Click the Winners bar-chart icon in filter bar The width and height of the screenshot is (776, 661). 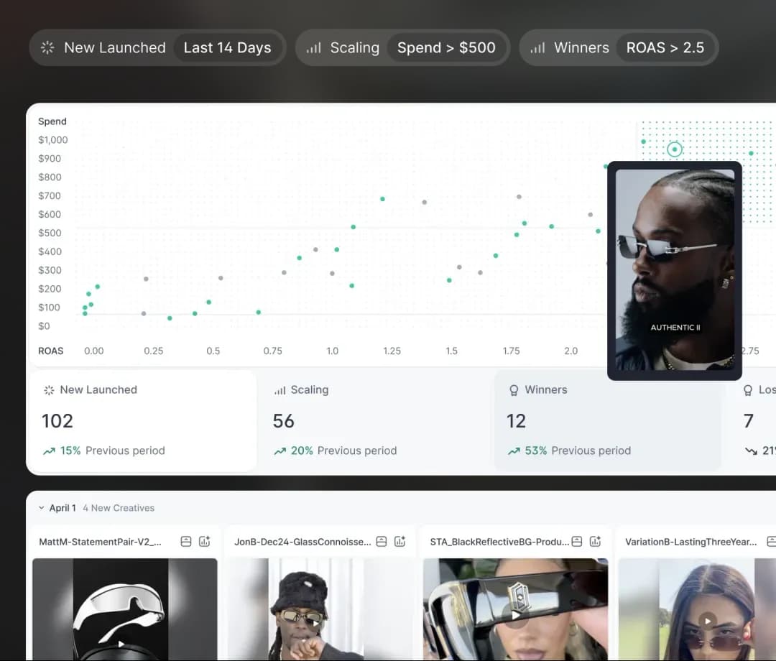coord(537,48)
